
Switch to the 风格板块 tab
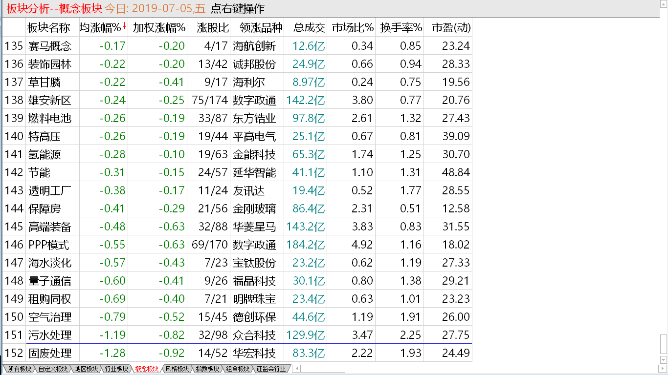tap(177, 369)
